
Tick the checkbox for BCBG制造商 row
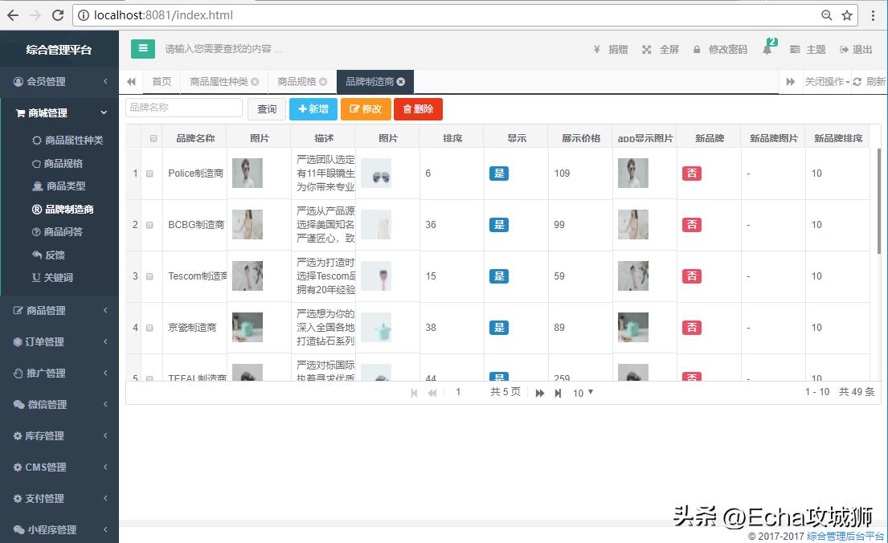click(149, 225)
